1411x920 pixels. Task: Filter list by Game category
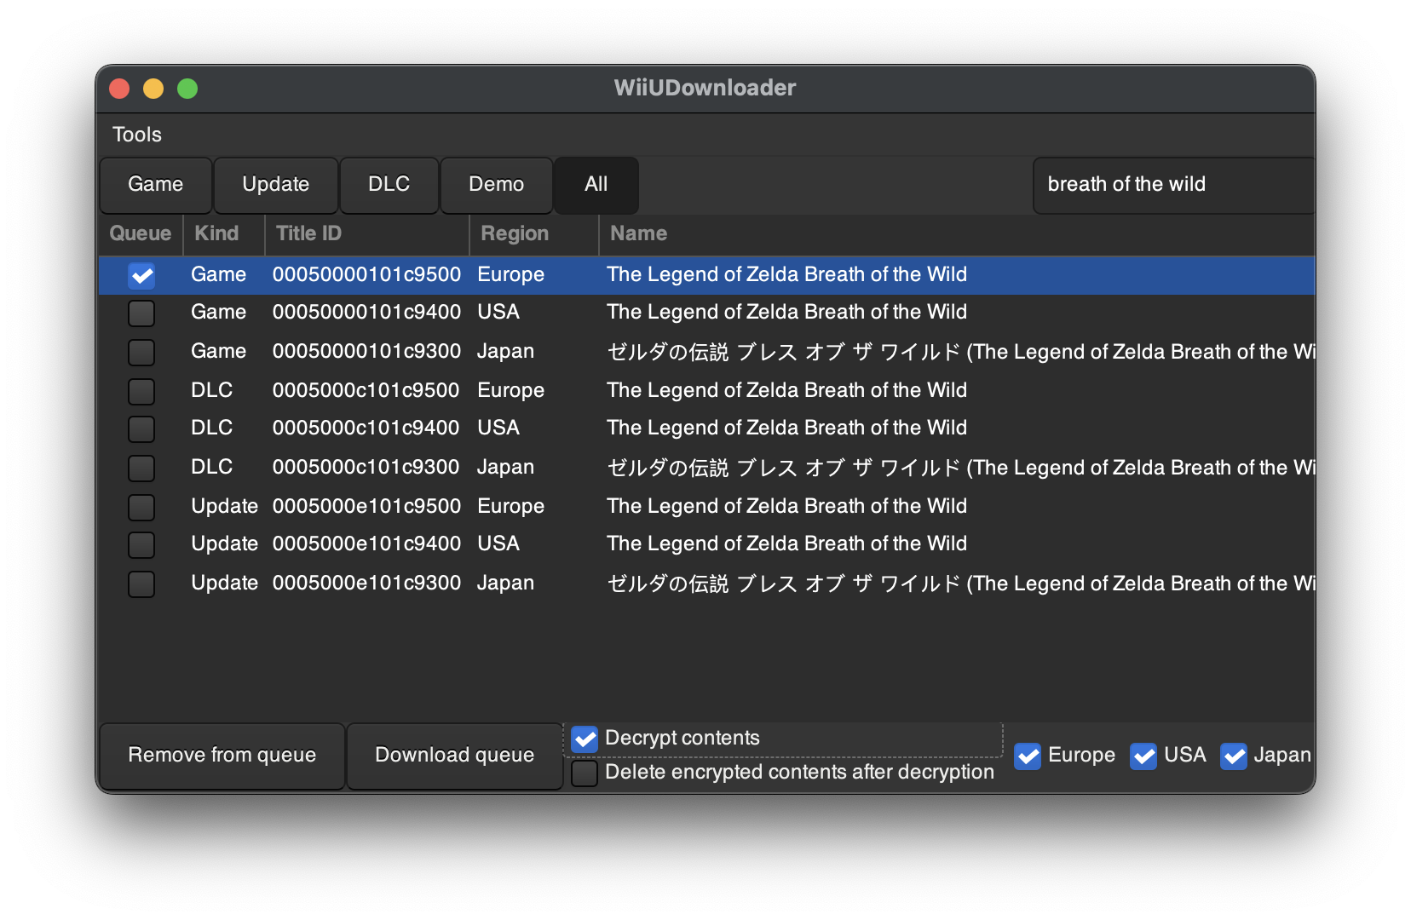pos(156,184)
